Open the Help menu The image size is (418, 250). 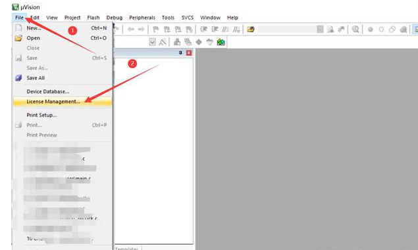point(232,18)
